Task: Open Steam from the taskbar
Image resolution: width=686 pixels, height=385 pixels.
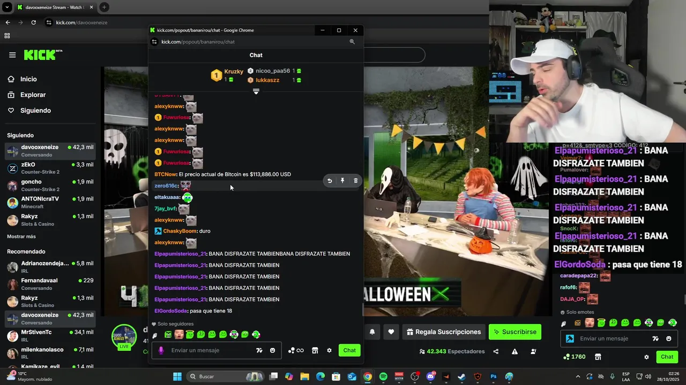Action: [461, 376]
